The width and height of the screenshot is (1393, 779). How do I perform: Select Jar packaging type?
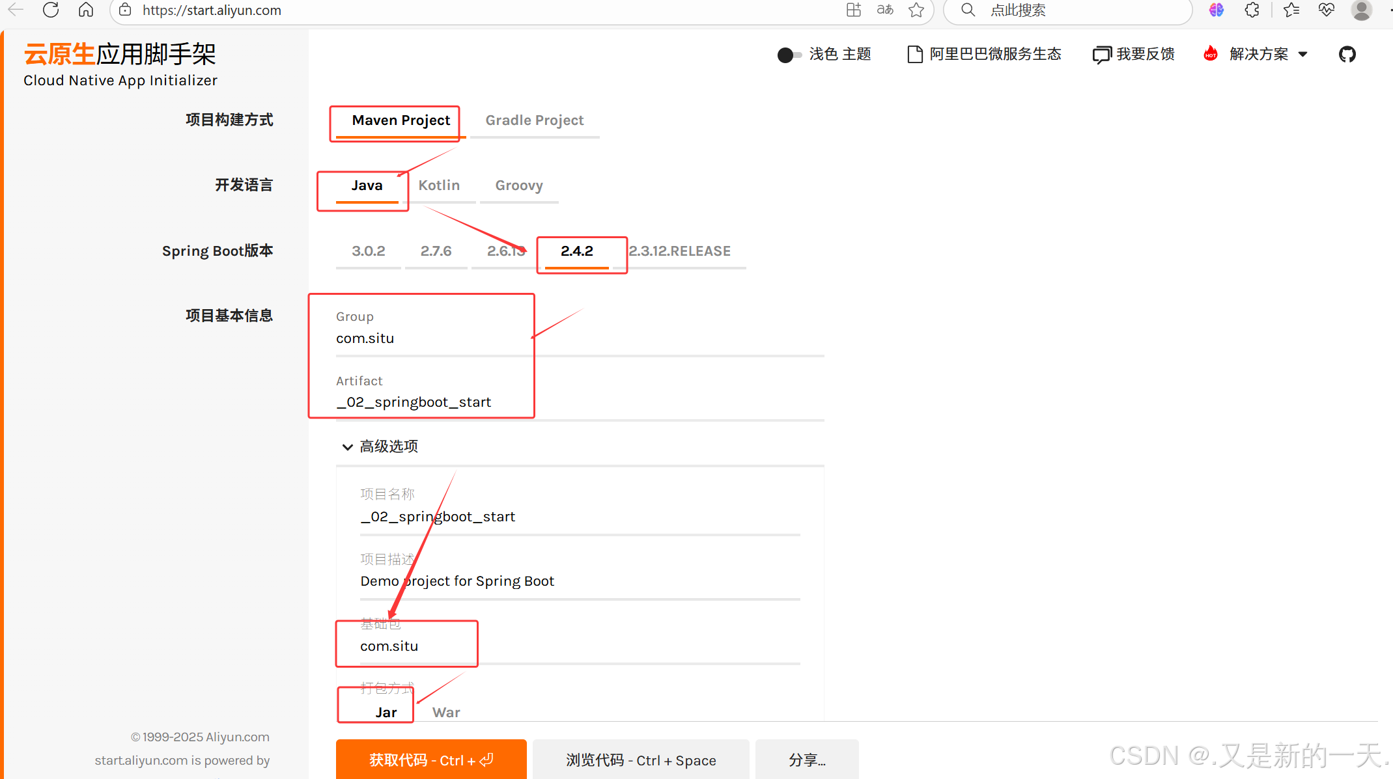coord(386,713)
